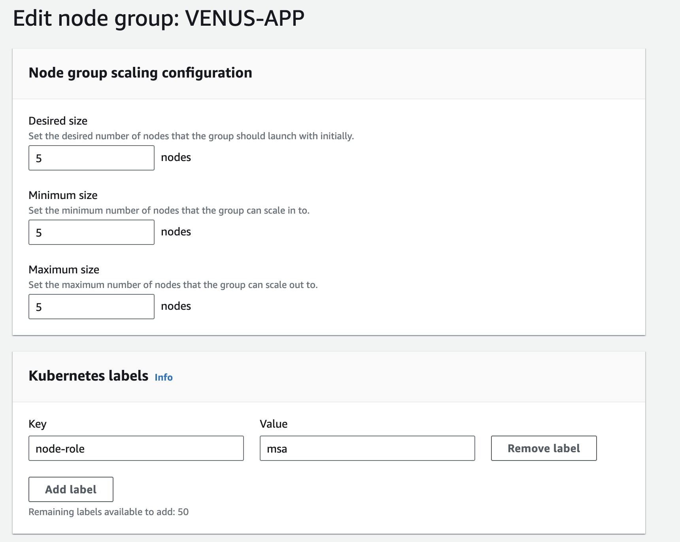Open the Info link beside Kubernetes labels
680x542 pixels.
point(164,377)
